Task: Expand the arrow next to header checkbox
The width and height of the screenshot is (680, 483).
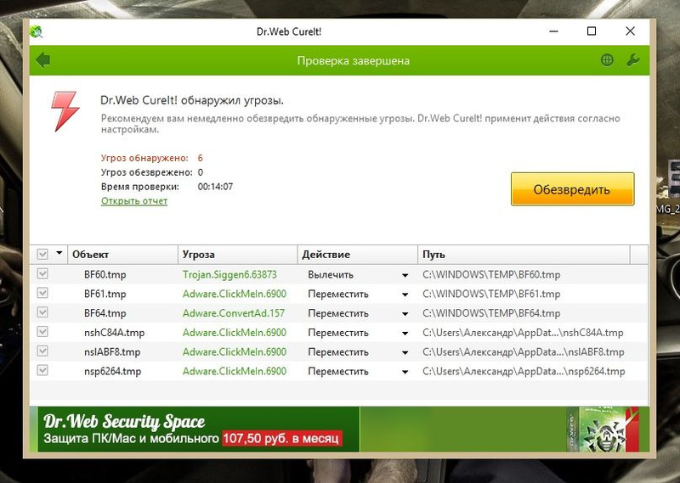Action: pyautogui.click(x=59, y=254)
